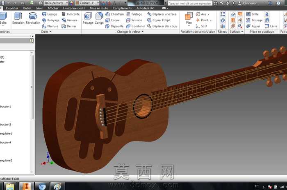Click the keyword search field
Screen dimensions: 287x190
(x=190, y=3)
